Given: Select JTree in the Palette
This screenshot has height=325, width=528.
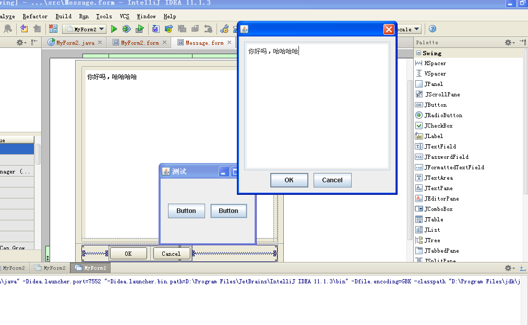Looking at the screenshot, I should [x=428, y=240].
